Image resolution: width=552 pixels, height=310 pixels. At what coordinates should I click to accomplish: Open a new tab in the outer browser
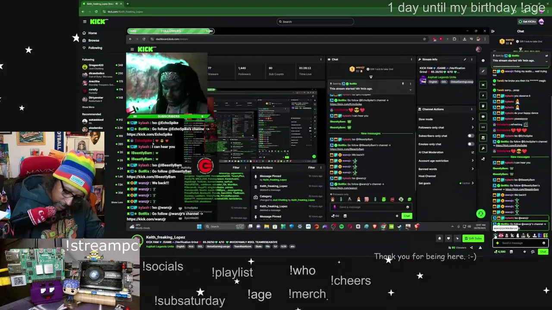[x=127, y=4]
